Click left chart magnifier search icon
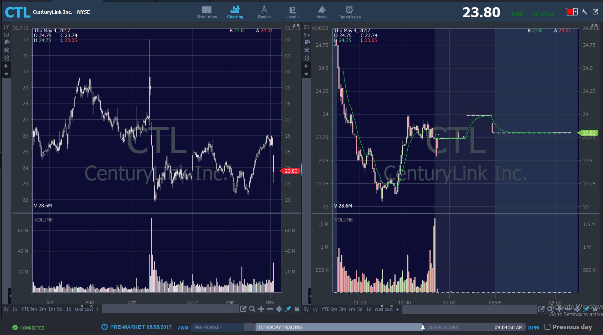The width and height of the screenshot is (603, 335). (252, 309)
